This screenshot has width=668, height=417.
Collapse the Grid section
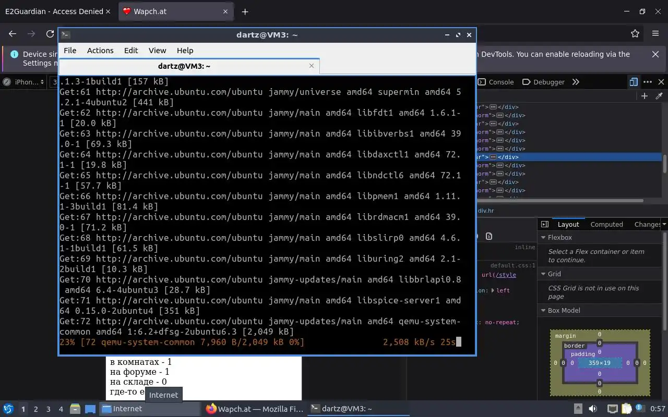pos(543,274)
